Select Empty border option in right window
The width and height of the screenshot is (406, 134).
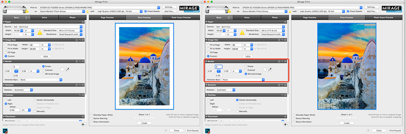point(249,66)
